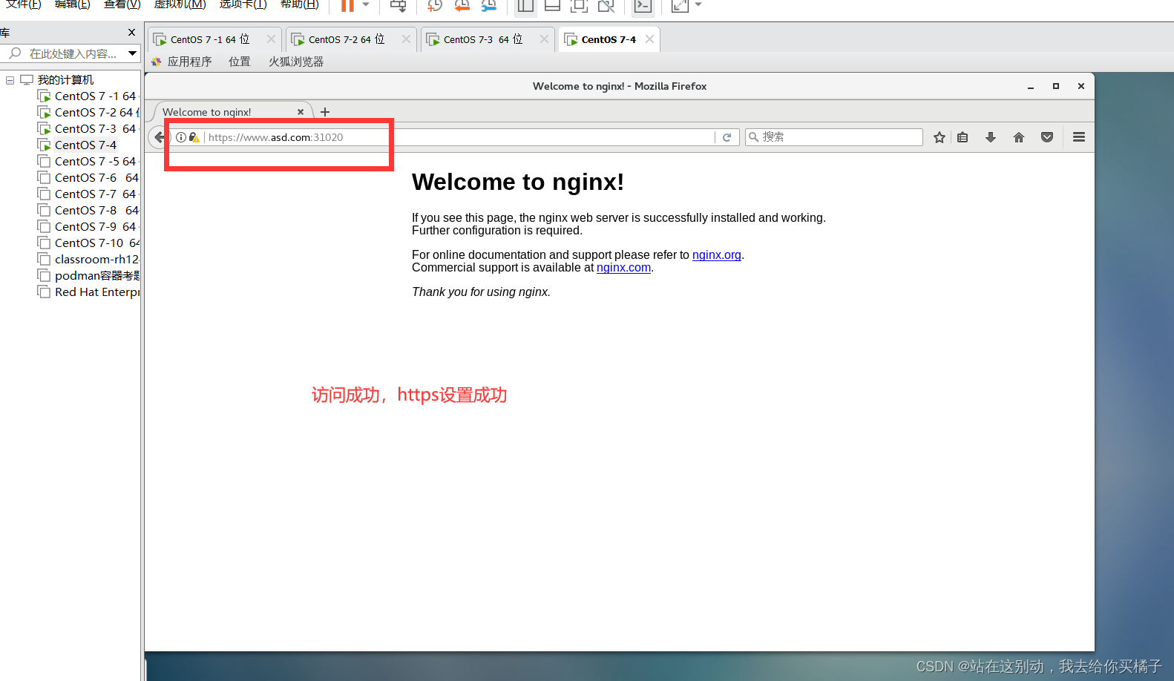The width and height of the screenshot is (1174, 681).
Task: Open the Firefox show bookmarks icon
Action: pos(963,137)
